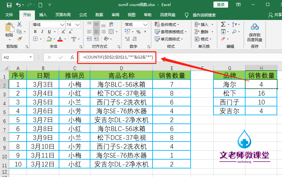Apply percent style format

[138, 32]
